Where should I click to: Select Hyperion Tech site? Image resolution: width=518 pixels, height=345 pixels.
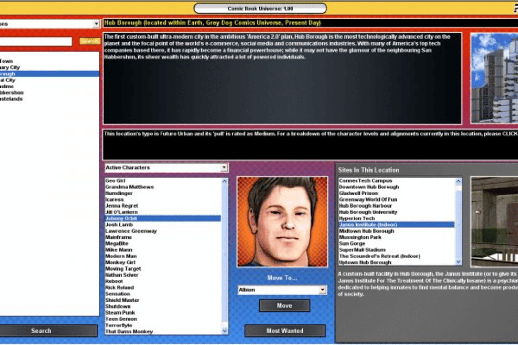357,218
